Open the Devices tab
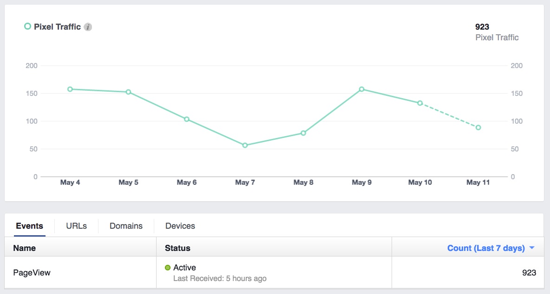 tap(180, 226)
